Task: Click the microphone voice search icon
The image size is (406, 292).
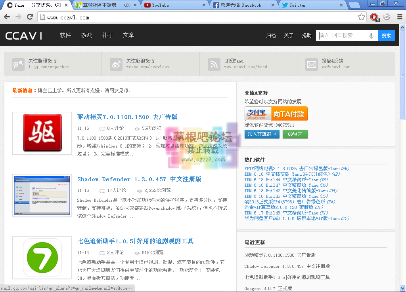Action: click(x=372, y=36)
